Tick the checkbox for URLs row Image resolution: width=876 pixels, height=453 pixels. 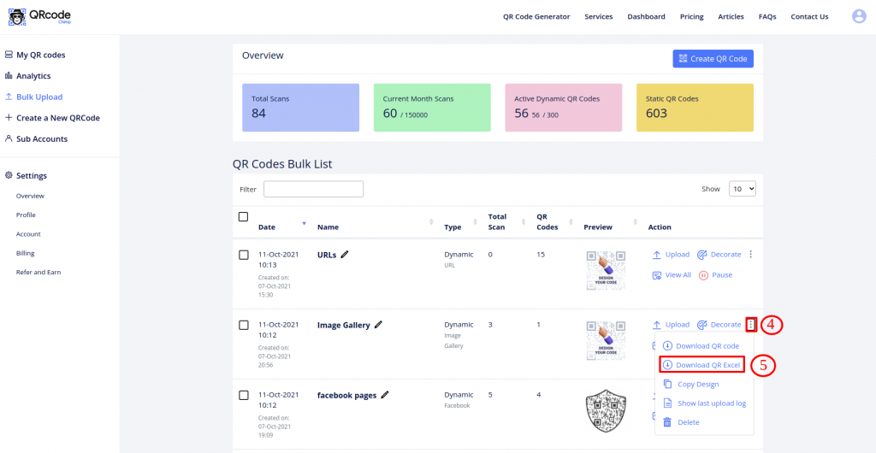pyautogui.click(x=244, y=255)
